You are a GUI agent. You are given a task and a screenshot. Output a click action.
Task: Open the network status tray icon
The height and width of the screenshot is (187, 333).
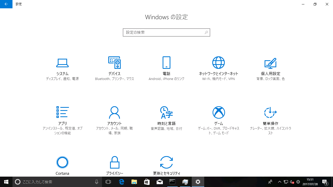click(286, 182)
